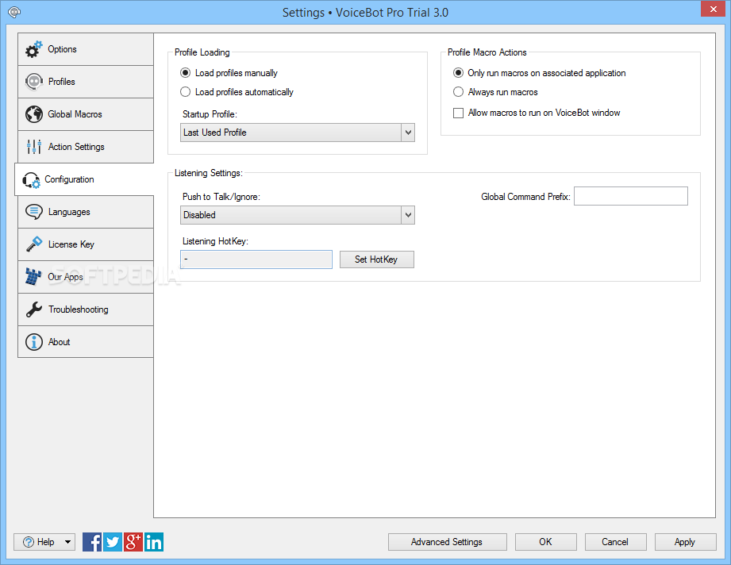The image size is (731, 565).
Task: Expand the Help button arrow menu
Action: [68, 542]
